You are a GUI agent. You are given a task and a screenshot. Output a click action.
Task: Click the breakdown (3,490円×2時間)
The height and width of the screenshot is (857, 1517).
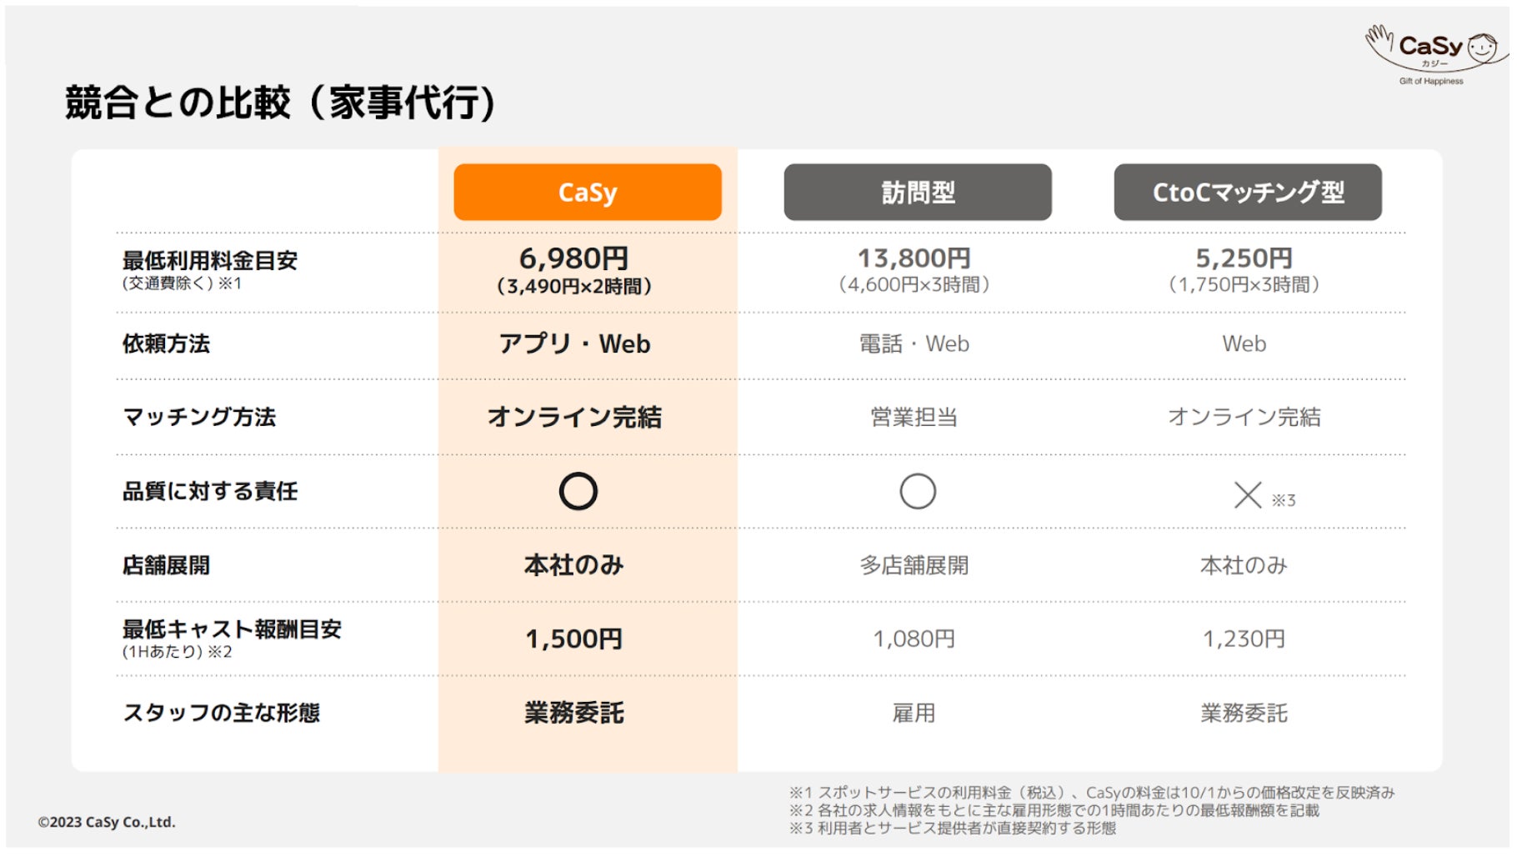(x=573, y=286)
